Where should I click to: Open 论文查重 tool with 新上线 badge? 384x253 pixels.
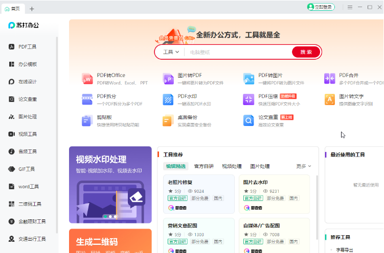268,121
